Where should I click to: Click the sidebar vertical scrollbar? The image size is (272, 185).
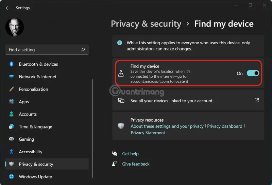click(x=92, y=129)
